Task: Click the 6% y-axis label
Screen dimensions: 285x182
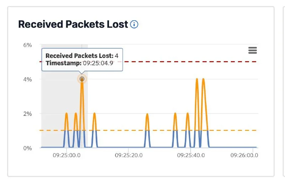Action: click(x=27, y=45)
